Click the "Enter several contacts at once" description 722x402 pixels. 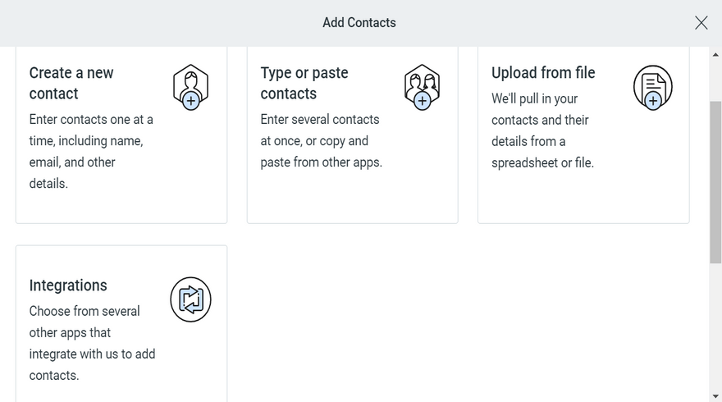point(322,140)
